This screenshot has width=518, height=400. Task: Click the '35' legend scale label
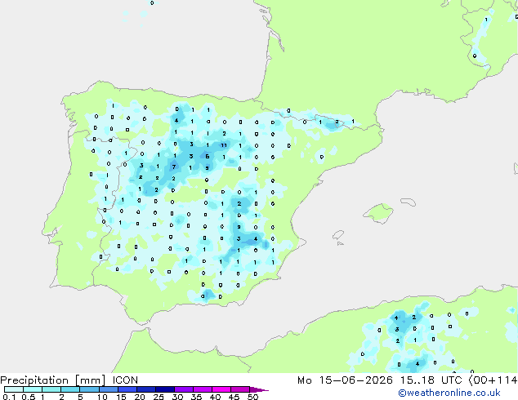[196, 397]
